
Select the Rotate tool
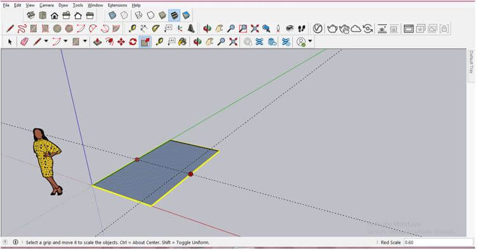tap(133, 42)
